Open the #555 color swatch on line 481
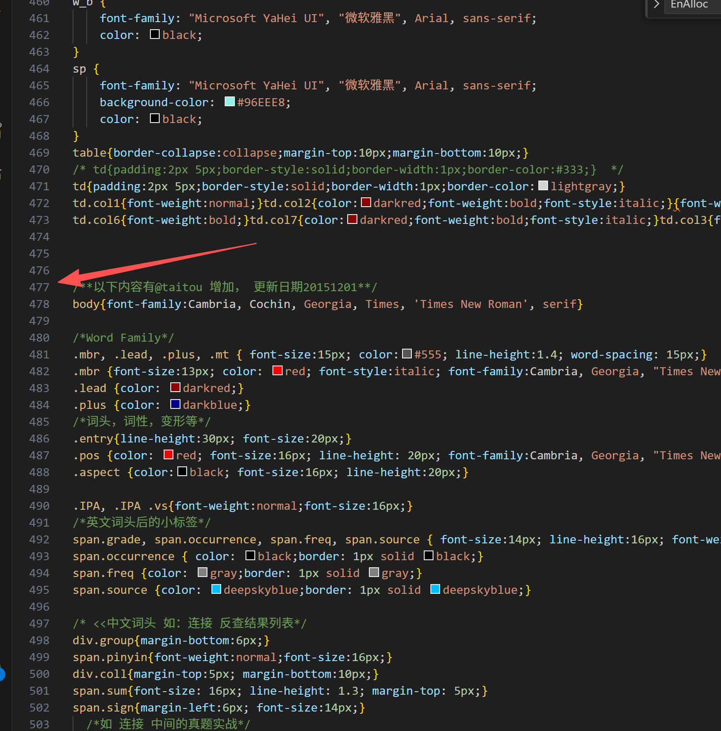The width and height of the screenshot is (721, 731). [x=407, y=354]
